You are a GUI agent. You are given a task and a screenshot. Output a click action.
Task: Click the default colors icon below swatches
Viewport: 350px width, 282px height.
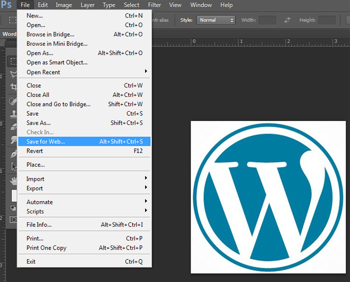(13, 208)
